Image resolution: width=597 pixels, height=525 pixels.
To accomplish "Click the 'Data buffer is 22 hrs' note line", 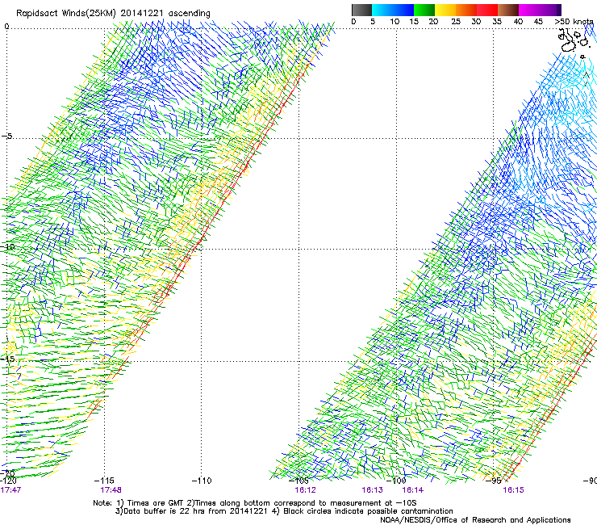I will pos(284,511).
